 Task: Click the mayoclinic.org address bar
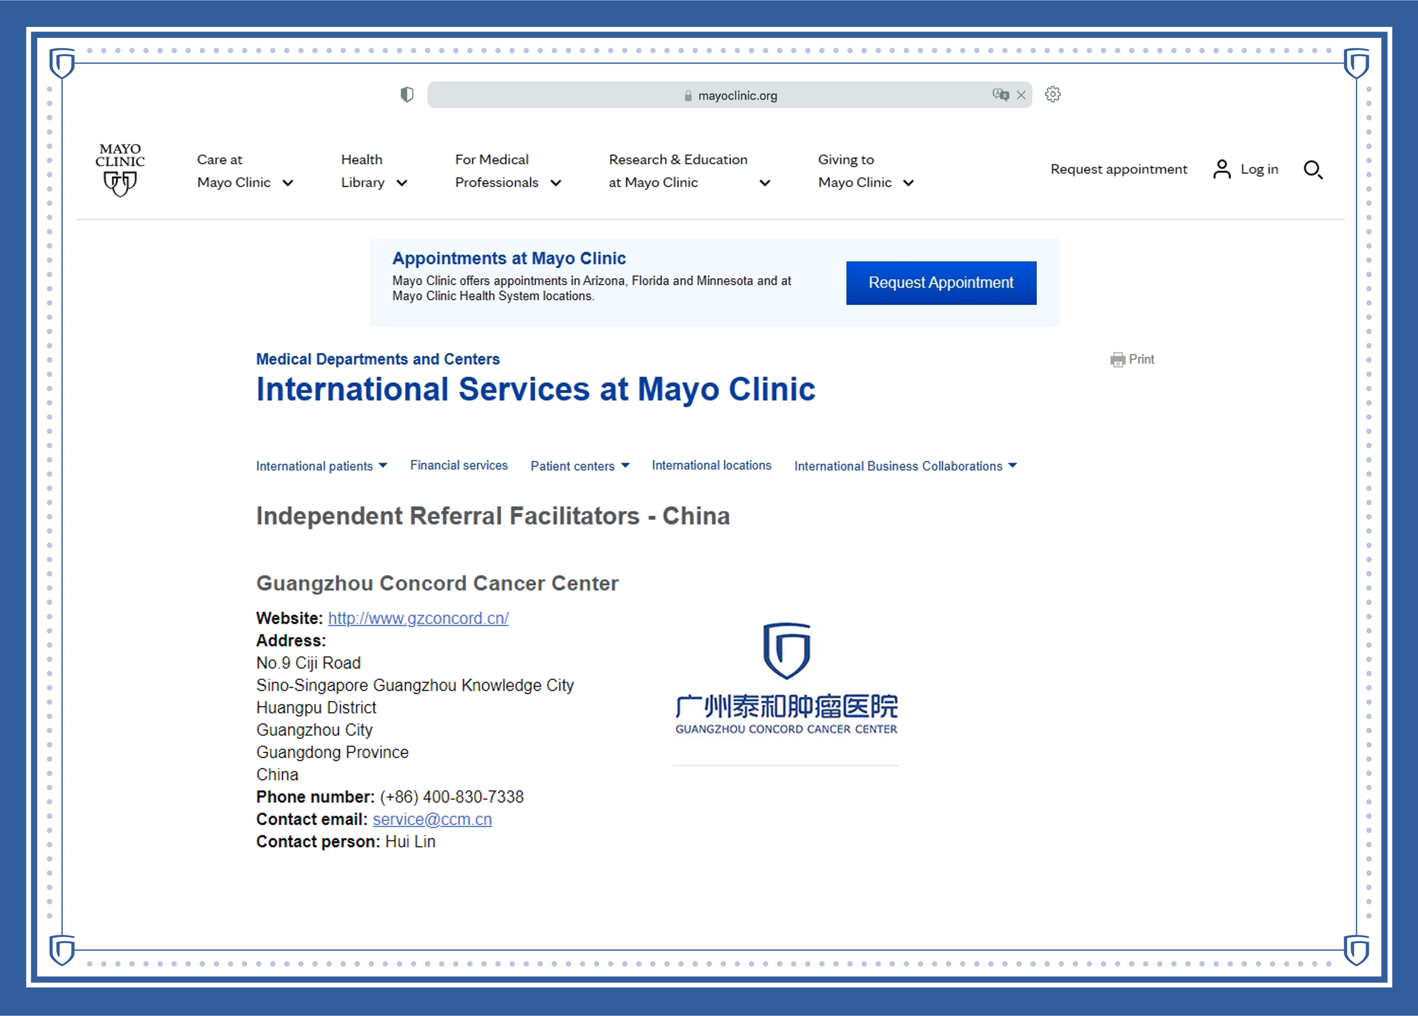[730, 95]
